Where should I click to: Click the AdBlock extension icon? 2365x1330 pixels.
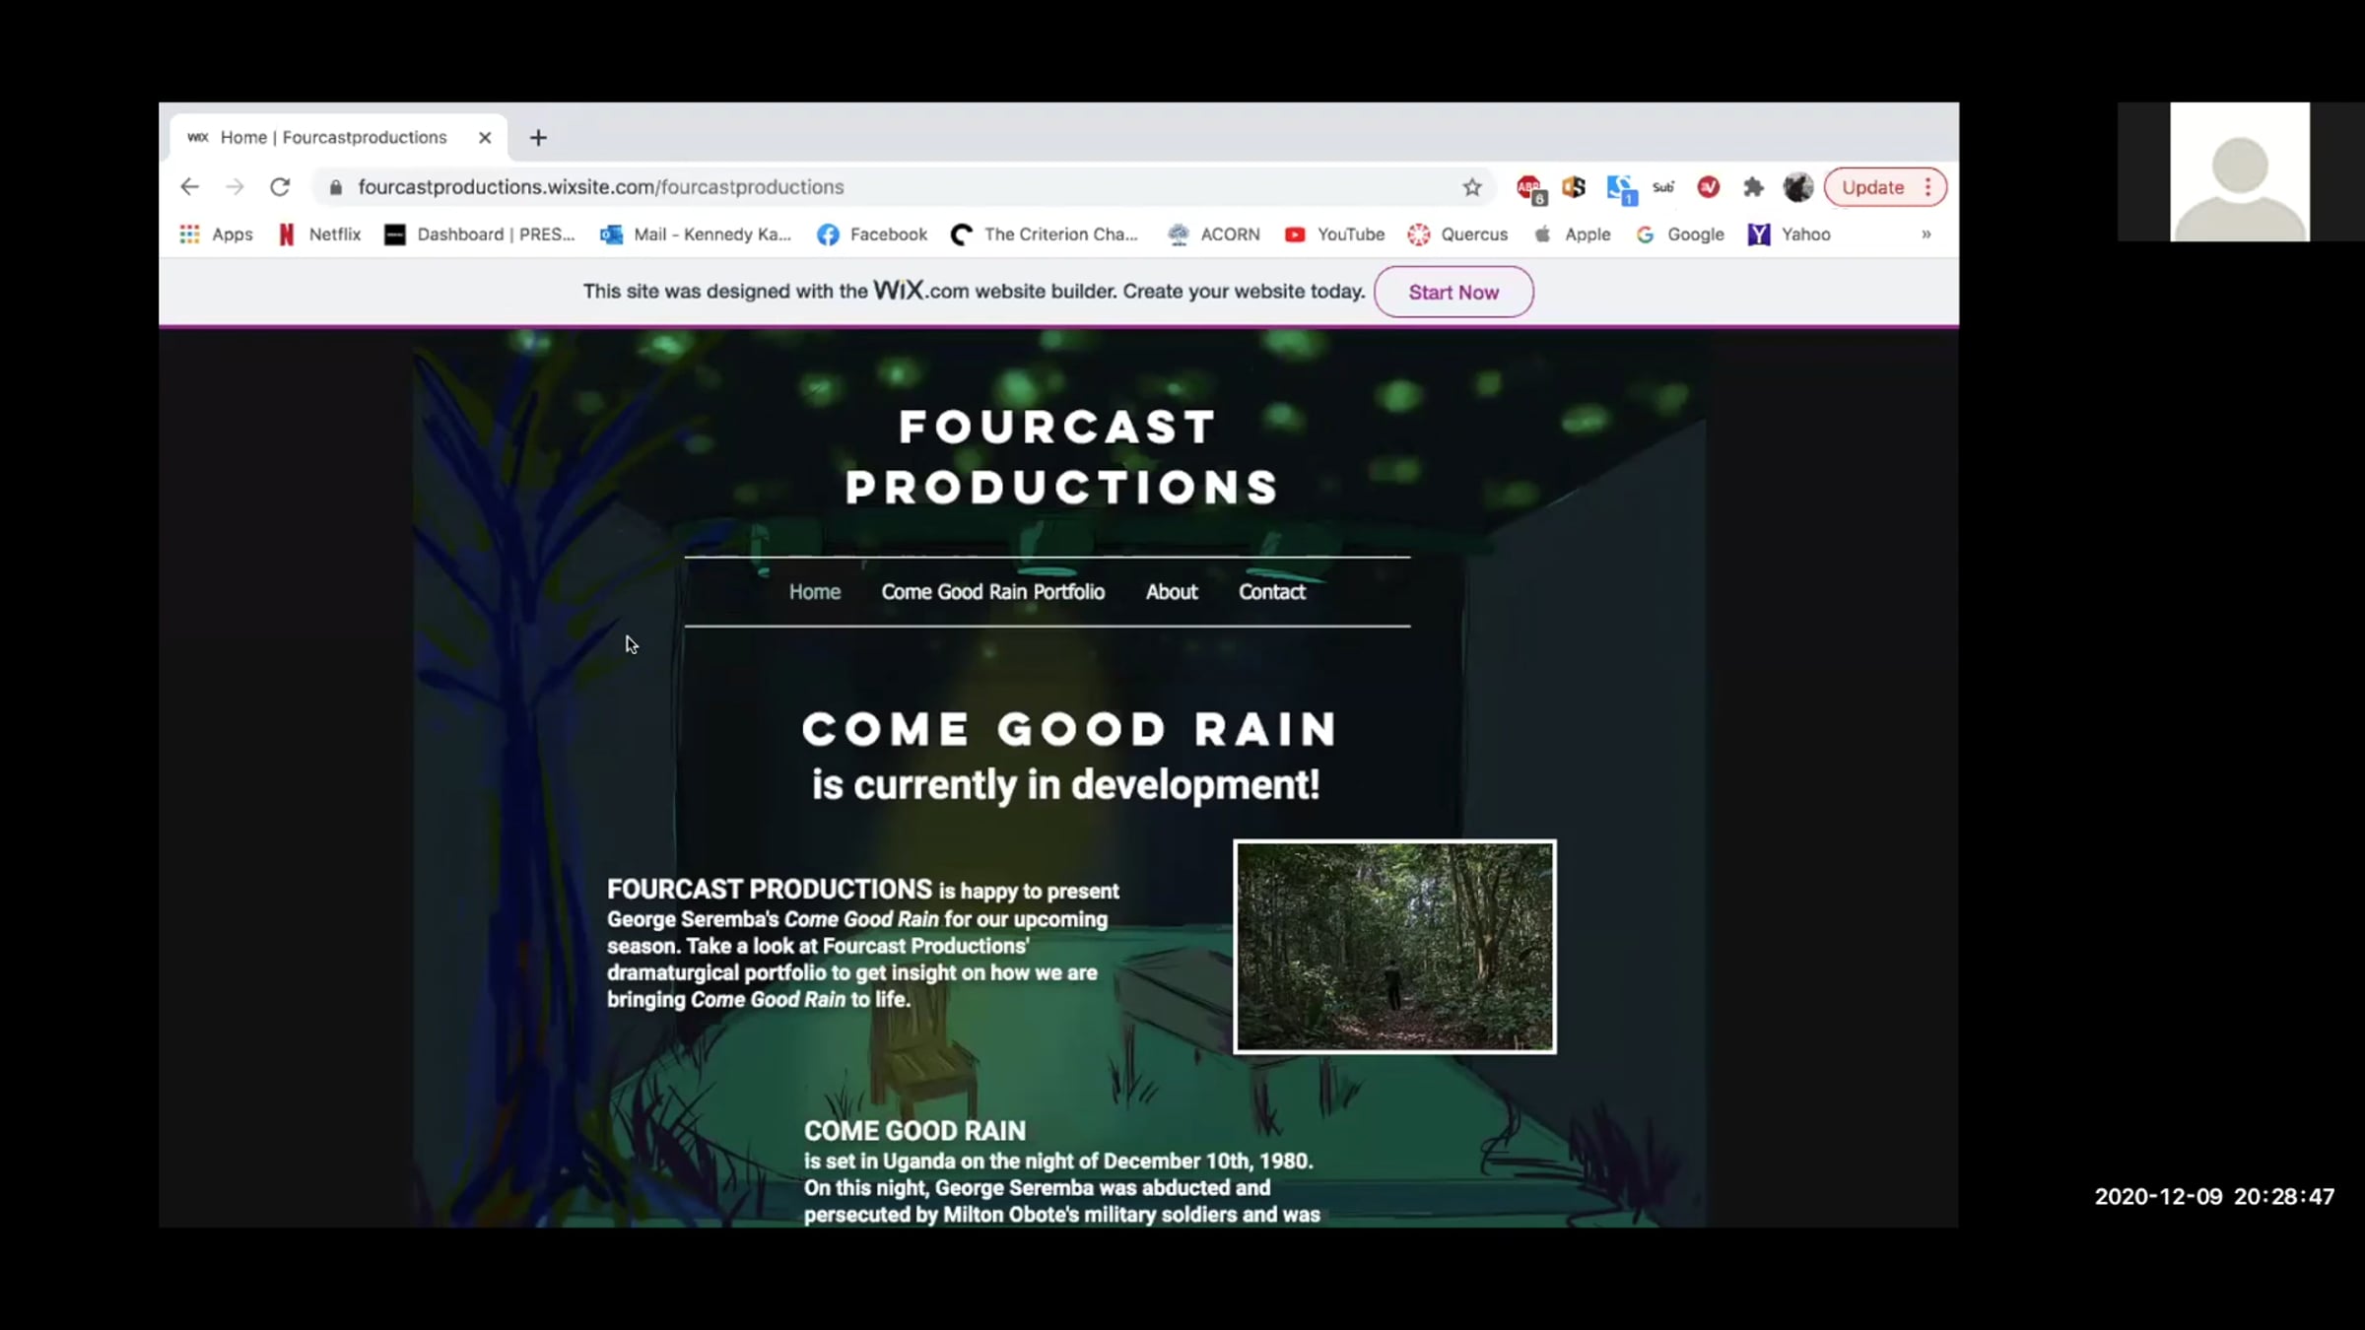coord(1529,187)
